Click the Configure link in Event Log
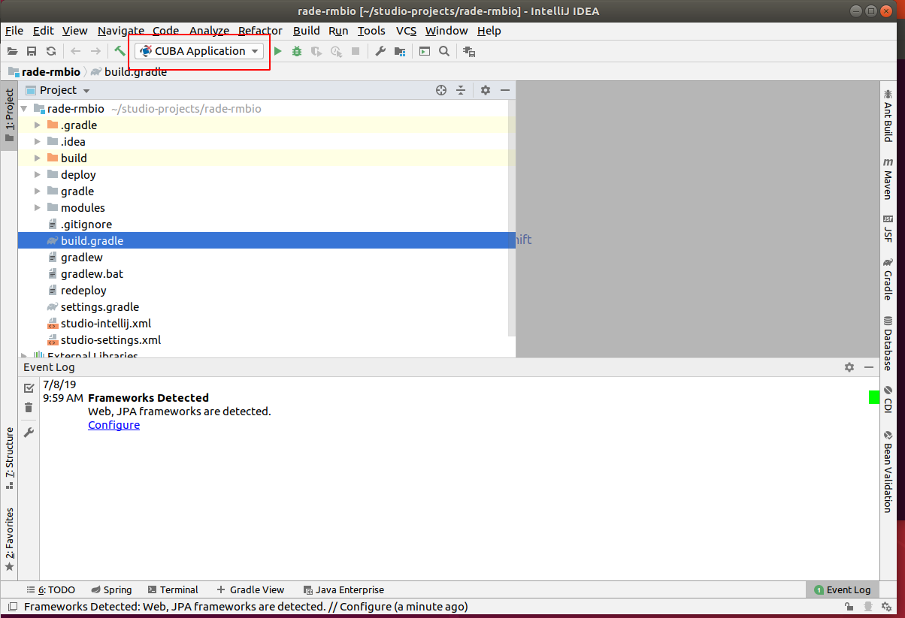This screenshot has height=618, width=905. 114,425
